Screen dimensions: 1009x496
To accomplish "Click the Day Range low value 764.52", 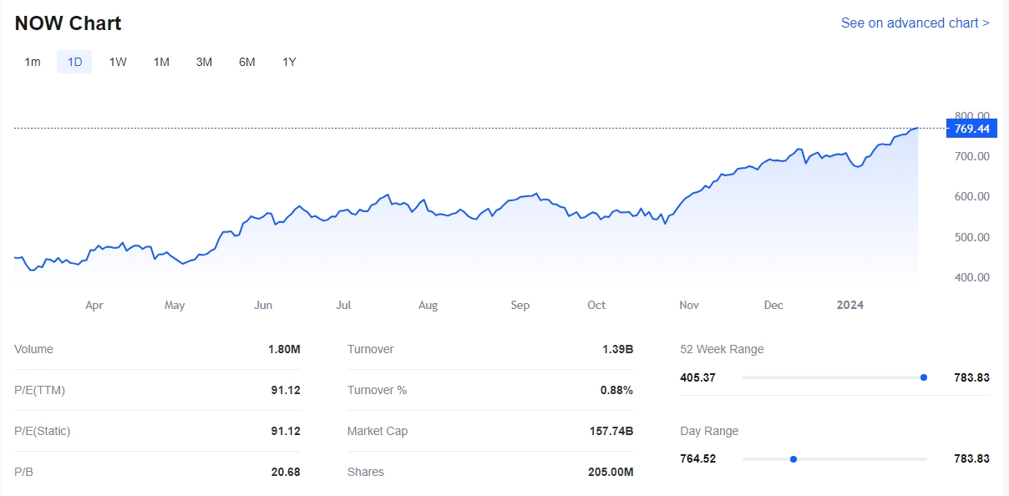I will [x=698, y=458].
